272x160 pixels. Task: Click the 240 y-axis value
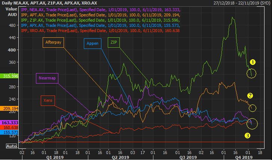pyautogui.click(x=12, y=99)
